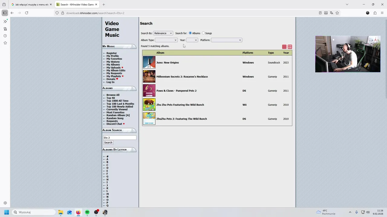Collapse the Albums By Letter section header

119,150
